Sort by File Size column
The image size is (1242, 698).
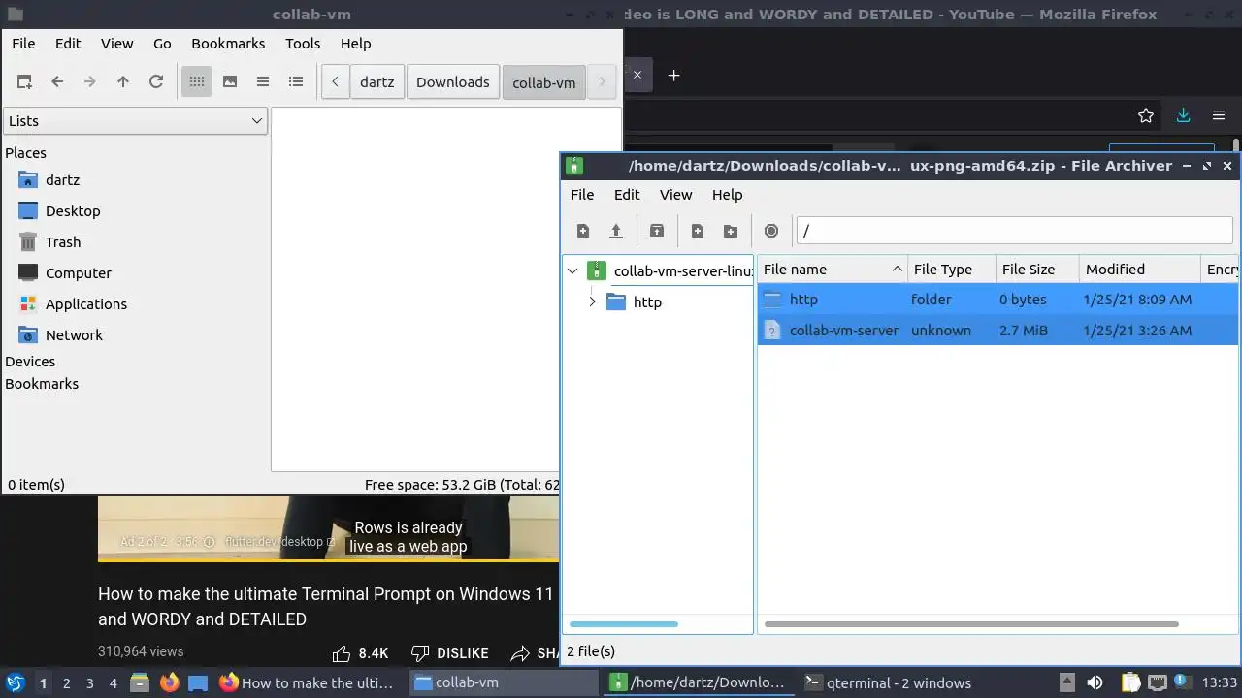point(1037,270)
